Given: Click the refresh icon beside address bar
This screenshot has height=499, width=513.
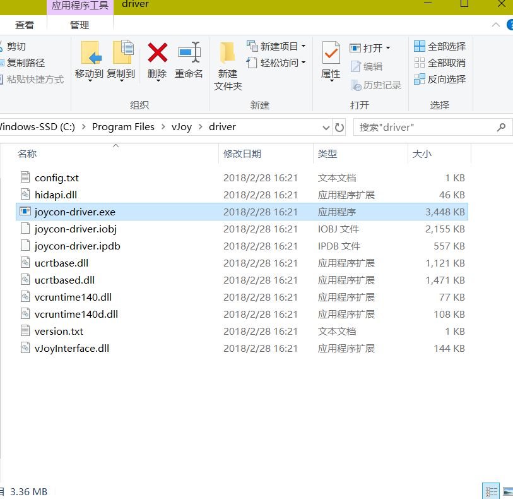Looking at the screenshot, I should tap(339, 127).
